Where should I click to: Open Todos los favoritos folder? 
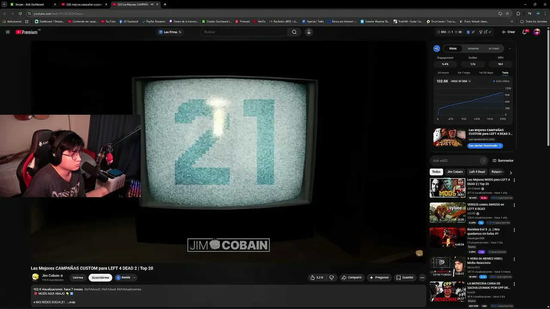coord(533,21)
